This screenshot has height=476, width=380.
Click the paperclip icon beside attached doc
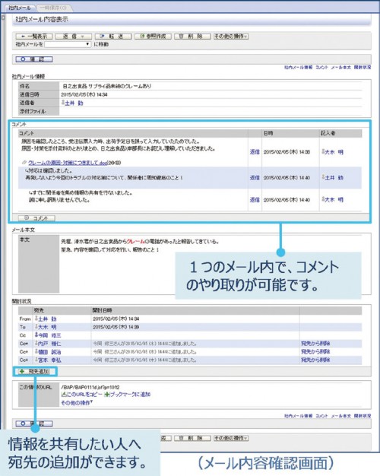pyautogui.click(x=24, y=163)
